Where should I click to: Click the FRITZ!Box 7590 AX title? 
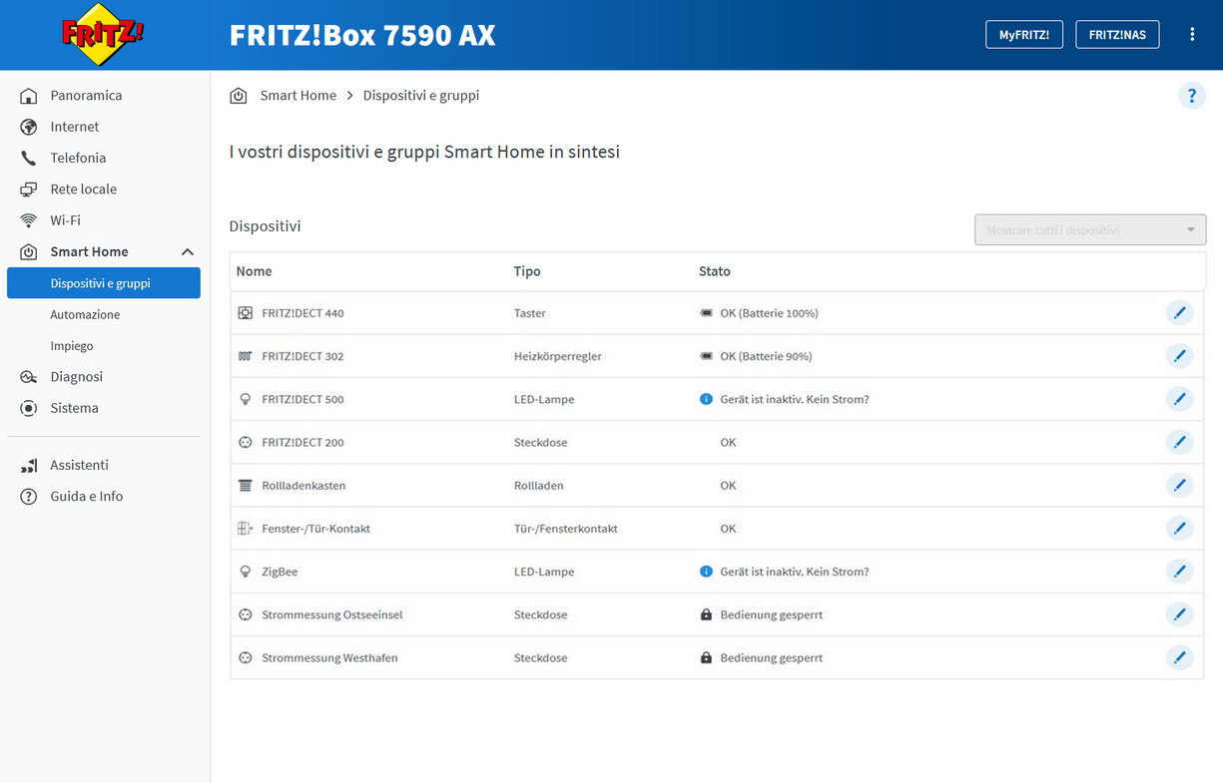click(362, 35)
